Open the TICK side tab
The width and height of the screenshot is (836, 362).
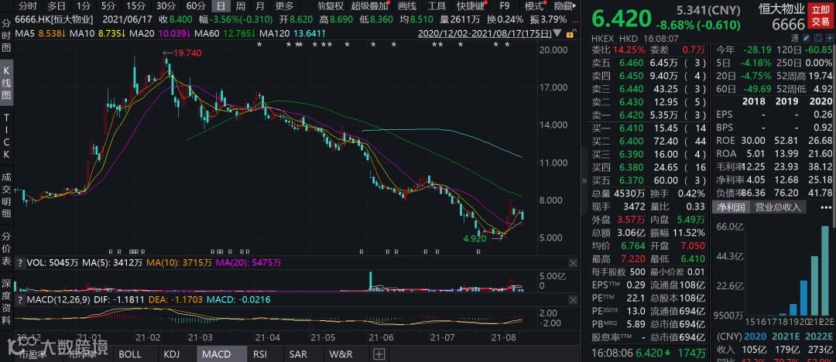click(7, 135)
